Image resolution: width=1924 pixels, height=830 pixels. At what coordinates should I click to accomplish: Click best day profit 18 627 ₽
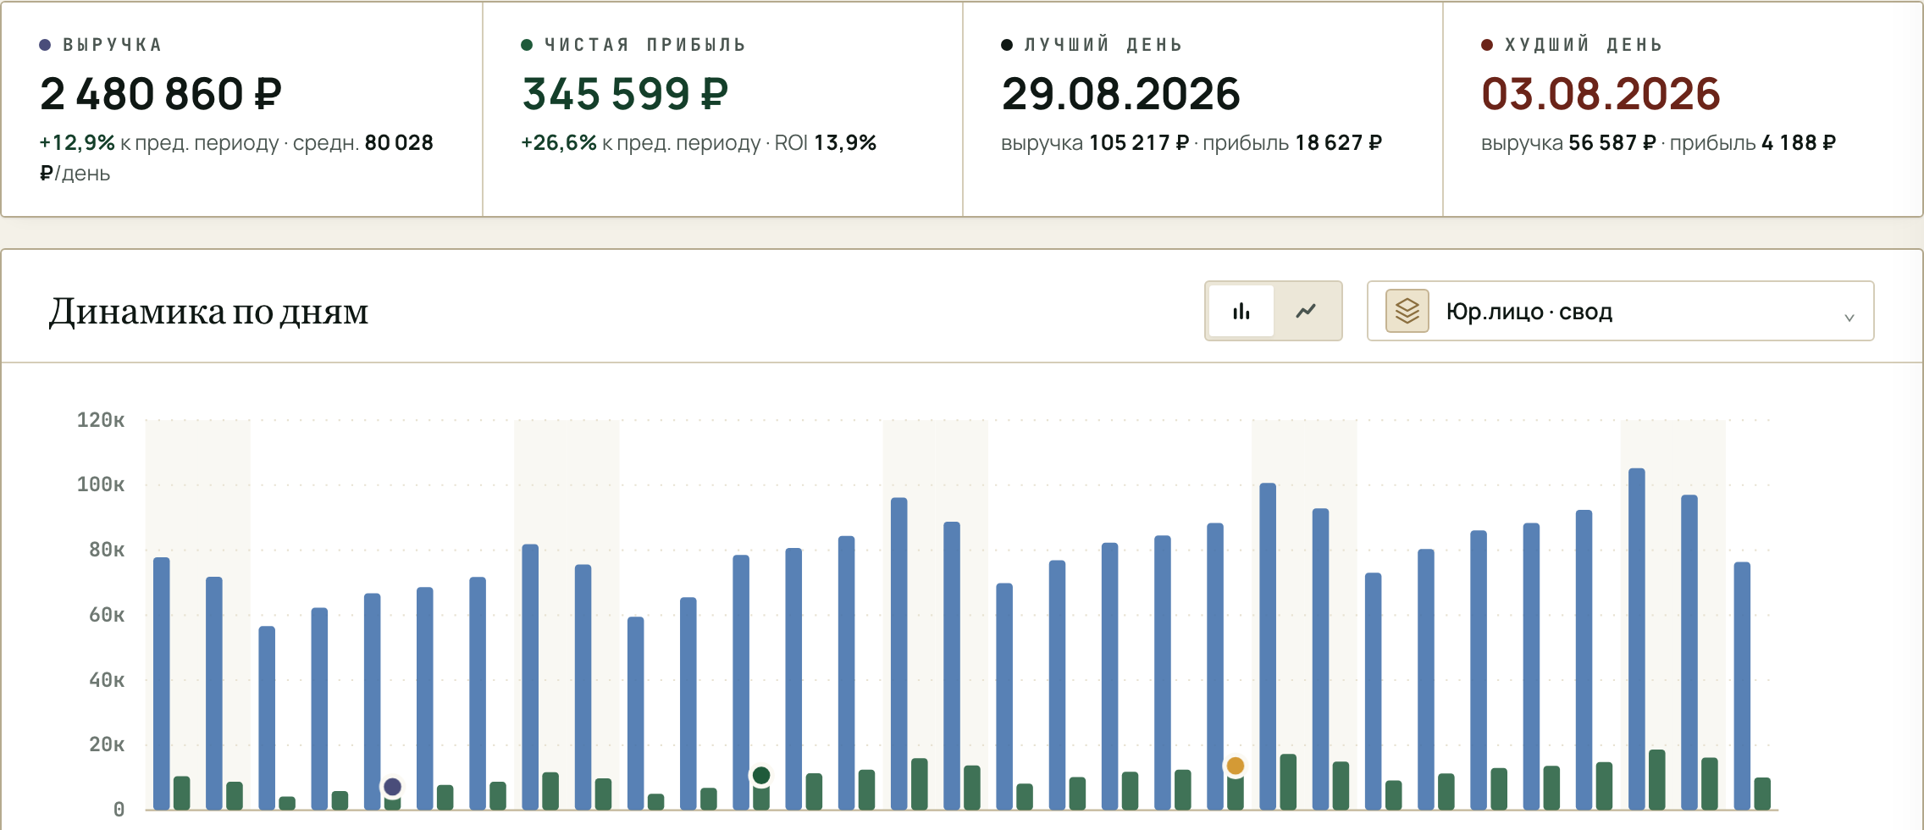[1339, 142]
